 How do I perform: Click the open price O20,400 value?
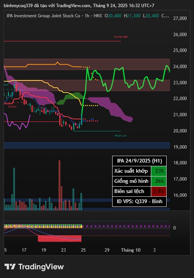tap(113, 16)
